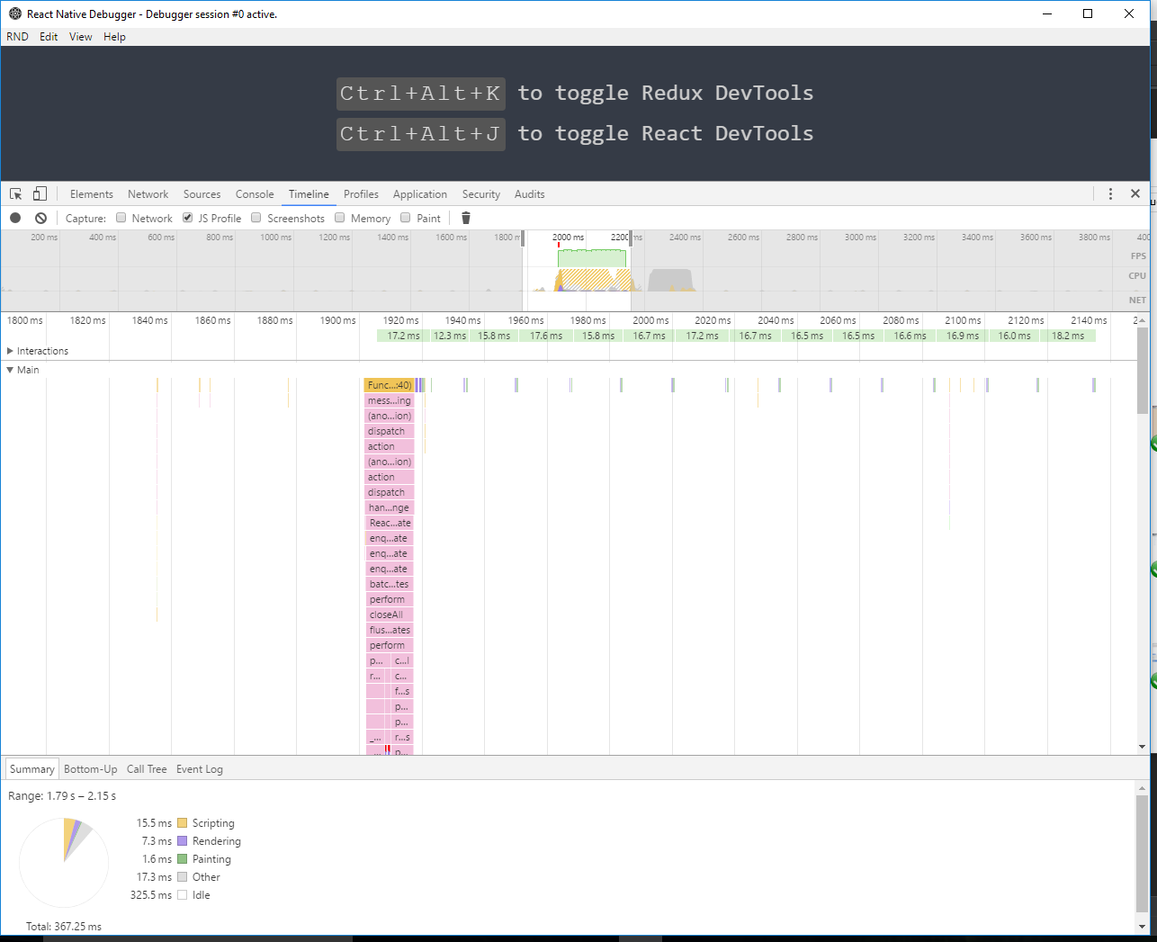Open the Console tab
The width and height of the screenshot is (1157, 942).
point(255,194)
